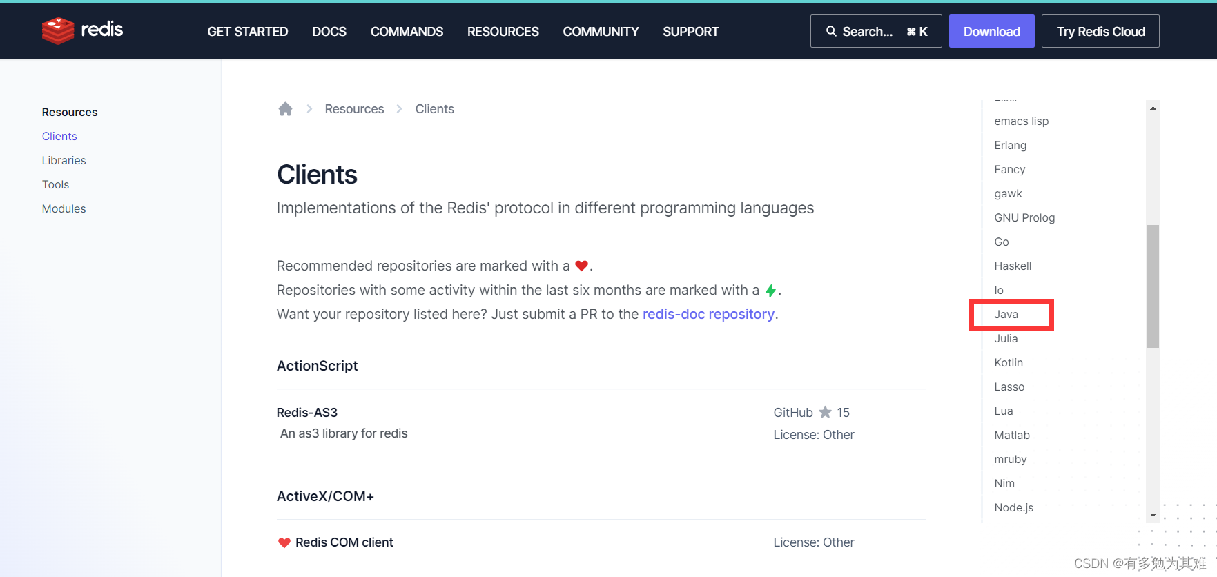Screen dimensions: 1217x577
Task: Jump to Fancy in the language list
Action: tap(1009, 169)
